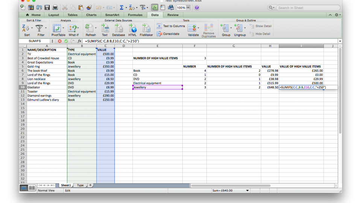Cancel formula entry with red X
This screenshot has width=361, height=203.
60,41
